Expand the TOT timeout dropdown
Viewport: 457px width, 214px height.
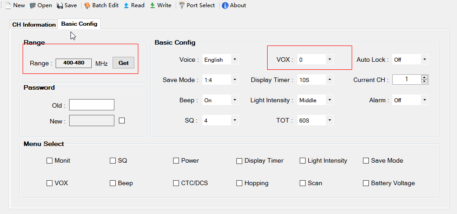(330, 120)
